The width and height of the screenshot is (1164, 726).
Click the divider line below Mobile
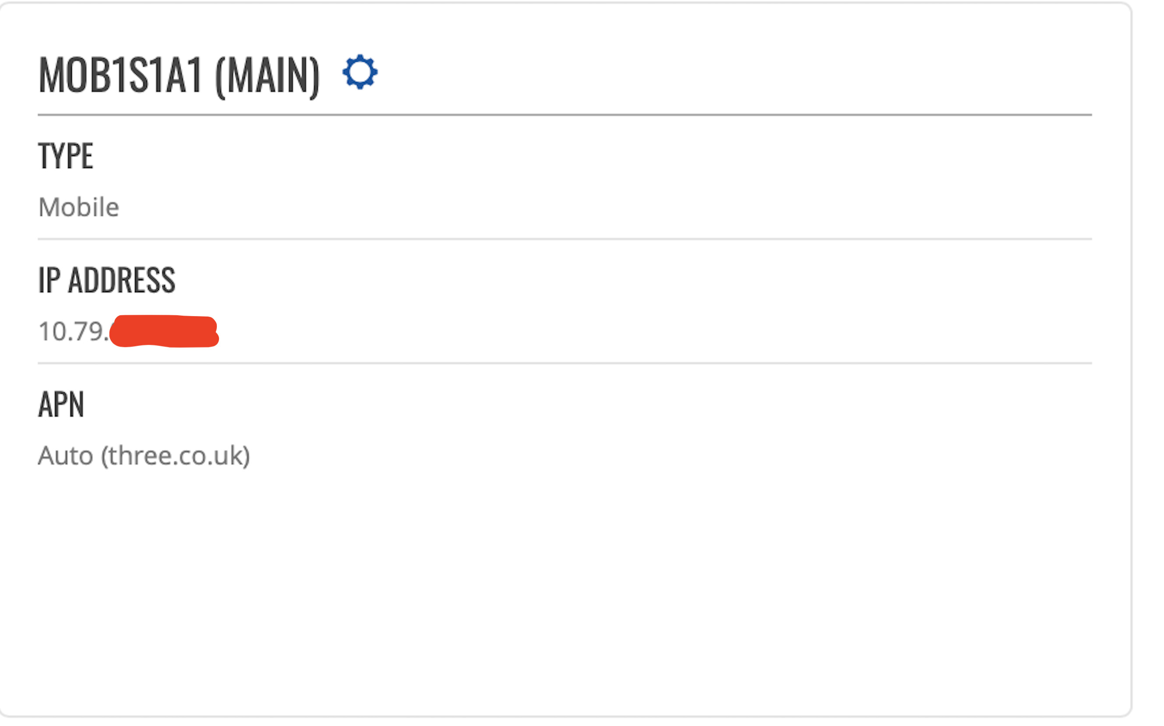[x=565, y=239]
